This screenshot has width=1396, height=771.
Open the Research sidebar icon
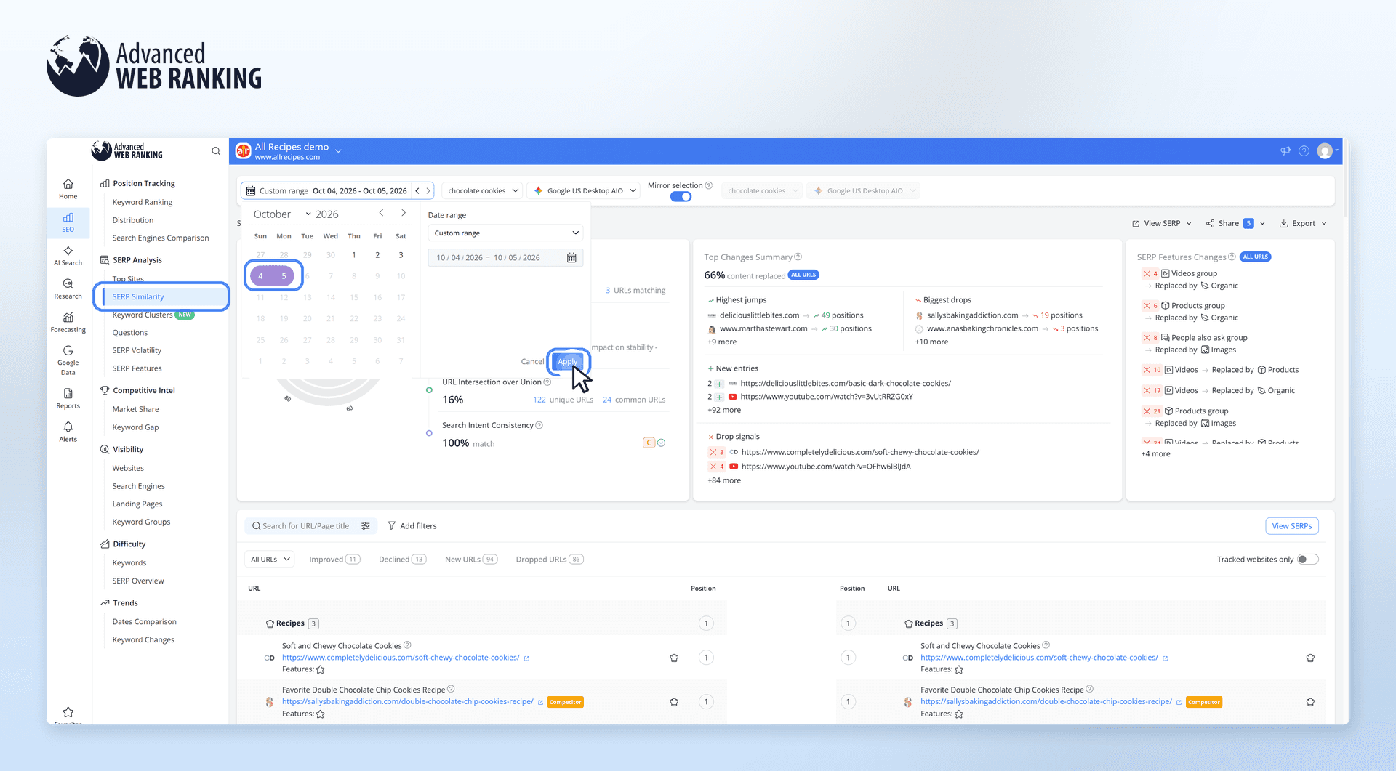[68, 289]
